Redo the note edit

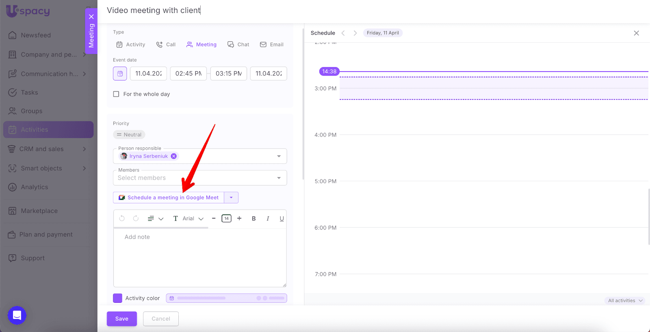tap(136, 219)
